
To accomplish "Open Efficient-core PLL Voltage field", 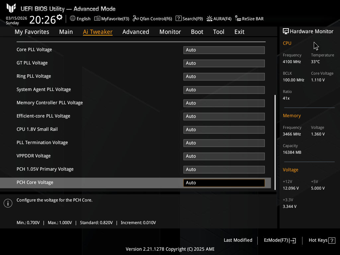I will point(224,117).
